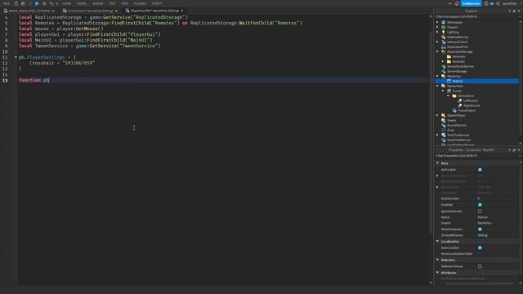Click the Filter Properties search field
Viewport: 523px width, 294px height.
click(476, 156)
